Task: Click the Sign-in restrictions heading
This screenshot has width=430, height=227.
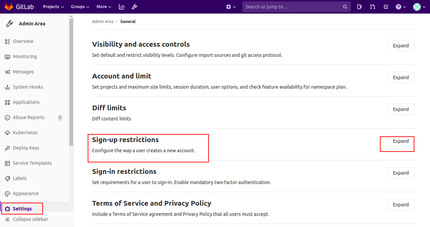Action: [124, 172]
